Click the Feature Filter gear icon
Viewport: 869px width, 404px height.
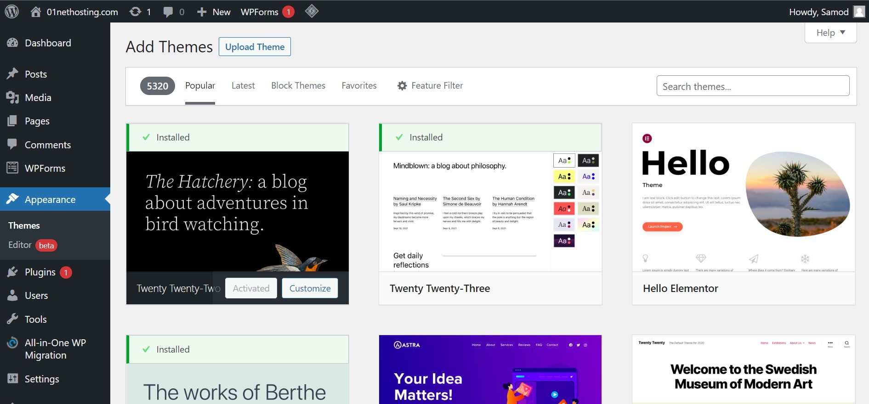[402, 86]
